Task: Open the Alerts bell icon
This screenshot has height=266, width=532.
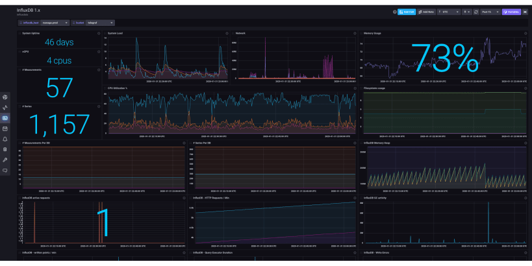Action: (5, 139)
